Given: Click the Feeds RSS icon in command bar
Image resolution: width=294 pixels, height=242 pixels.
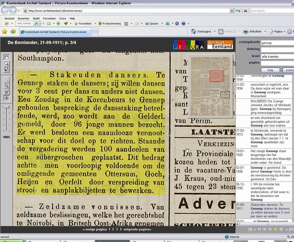Looking at the screenshot, I should click(x=221, y=32).
